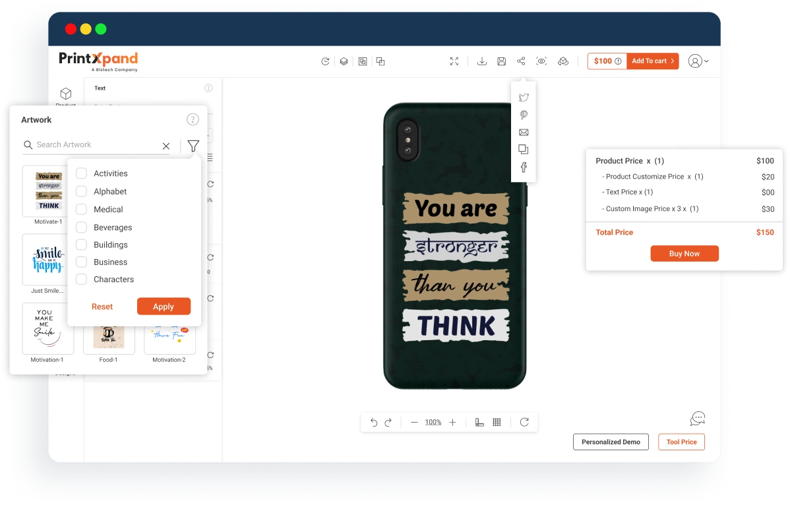Open the Tool Price button

(x=681, y=442)
